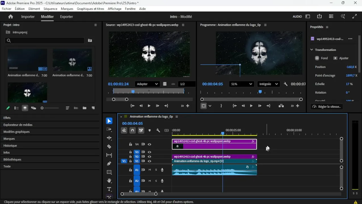Open timeline display settings wrench

[x=158, y=130]
